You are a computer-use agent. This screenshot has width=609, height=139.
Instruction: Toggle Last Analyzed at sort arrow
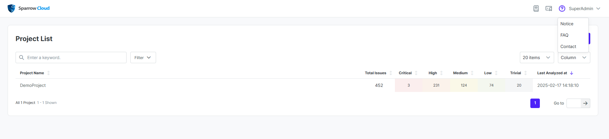[x=572, y=73]
